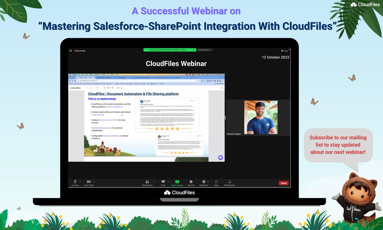
Task: Click the 'built for Salesforce' link
Action: coord(115,106)
